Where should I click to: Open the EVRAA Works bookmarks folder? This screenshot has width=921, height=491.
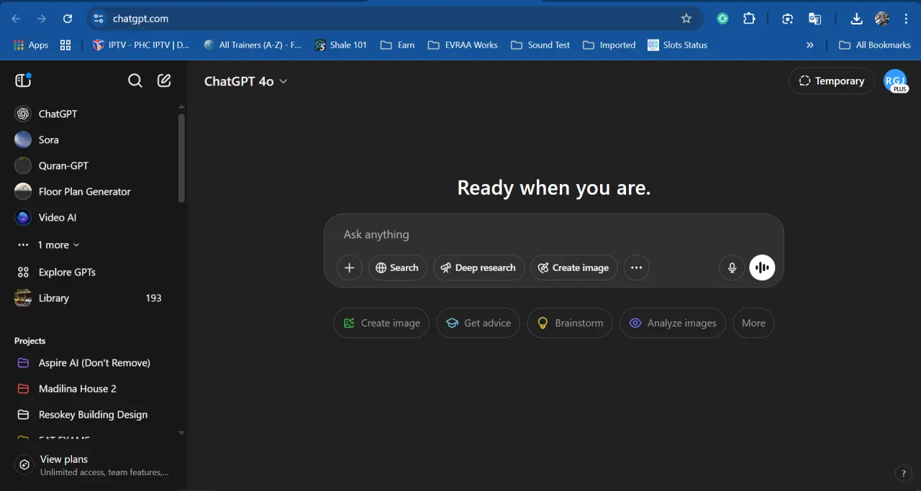pyautogui.click(x=463, y=45)
